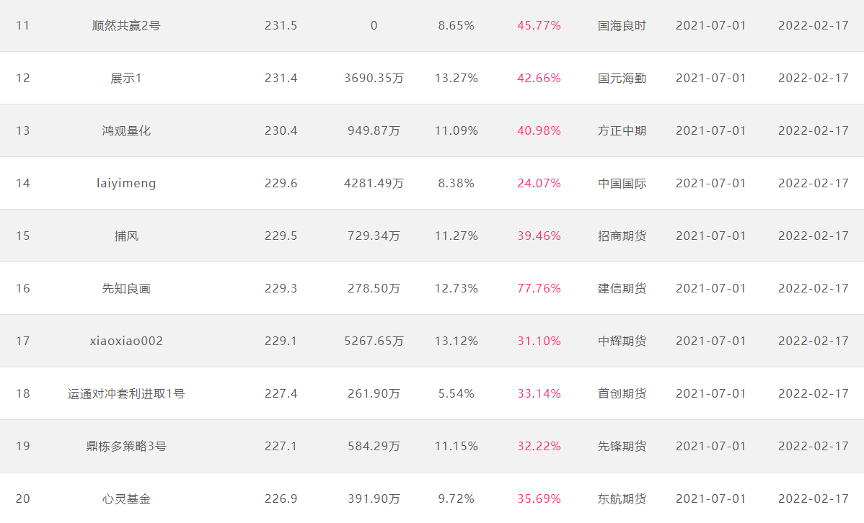Open account name 顺然共赢2号
Screen dimensions: 864x523
126,26
